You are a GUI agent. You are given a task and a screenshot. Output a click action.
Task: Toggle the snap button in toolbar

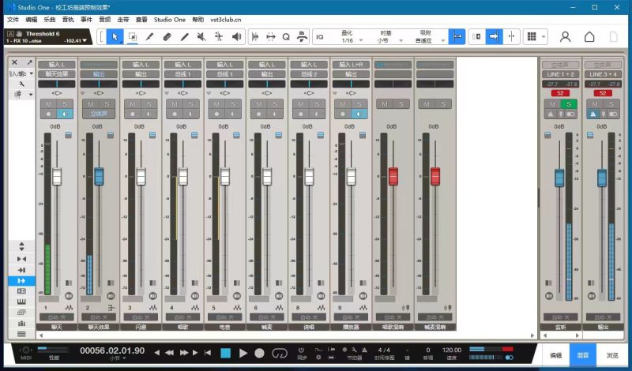(457, 37)
